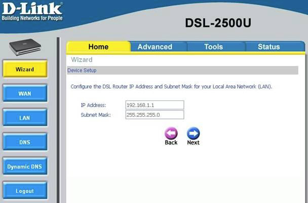Screen dimensions: 308x203
Task: Focus the IP Address input field
Action: (155, 105)
